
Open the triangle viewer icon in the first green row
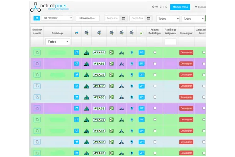click(x=86, y=53)
